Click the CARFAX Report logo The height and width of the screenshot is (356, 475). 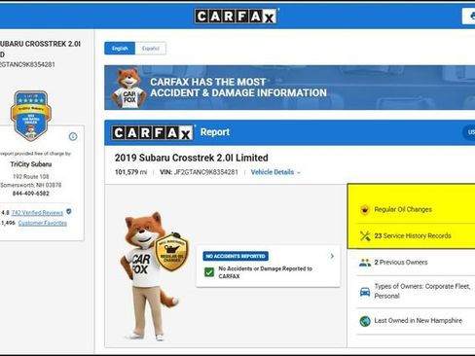153,132
